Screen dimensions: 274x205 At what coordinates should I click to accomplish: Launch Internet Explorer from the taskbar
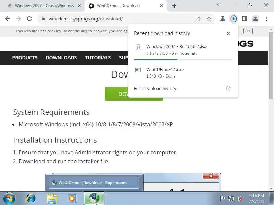31,198
